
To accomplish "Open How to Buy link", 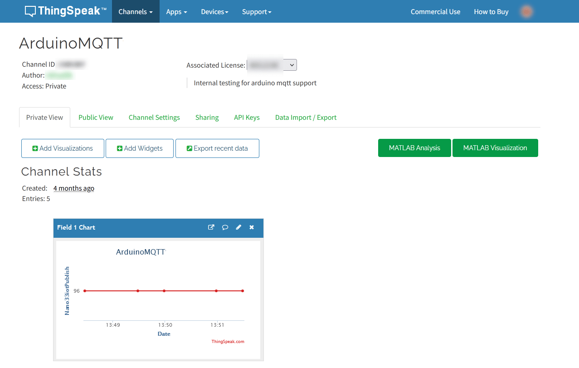I will point(491,12).
